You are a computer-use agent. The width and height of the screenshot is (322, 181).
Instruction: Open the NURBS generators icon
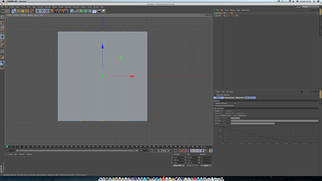click(x=81, y=11)
